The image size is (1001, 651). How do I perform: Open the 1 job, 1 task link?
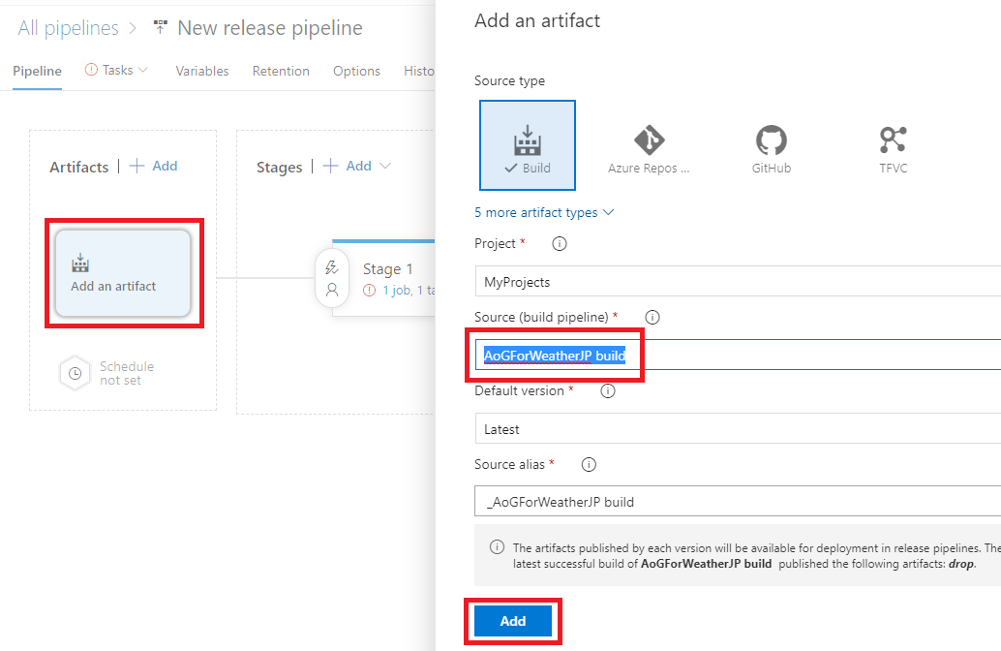409,290
